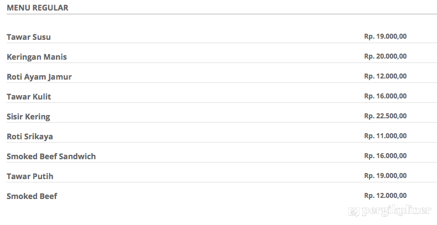This screenshot has height=225, width=437.
Task: Select the Tawar Susu menu item
Action: pyautogui.click(x=29, y=37)
